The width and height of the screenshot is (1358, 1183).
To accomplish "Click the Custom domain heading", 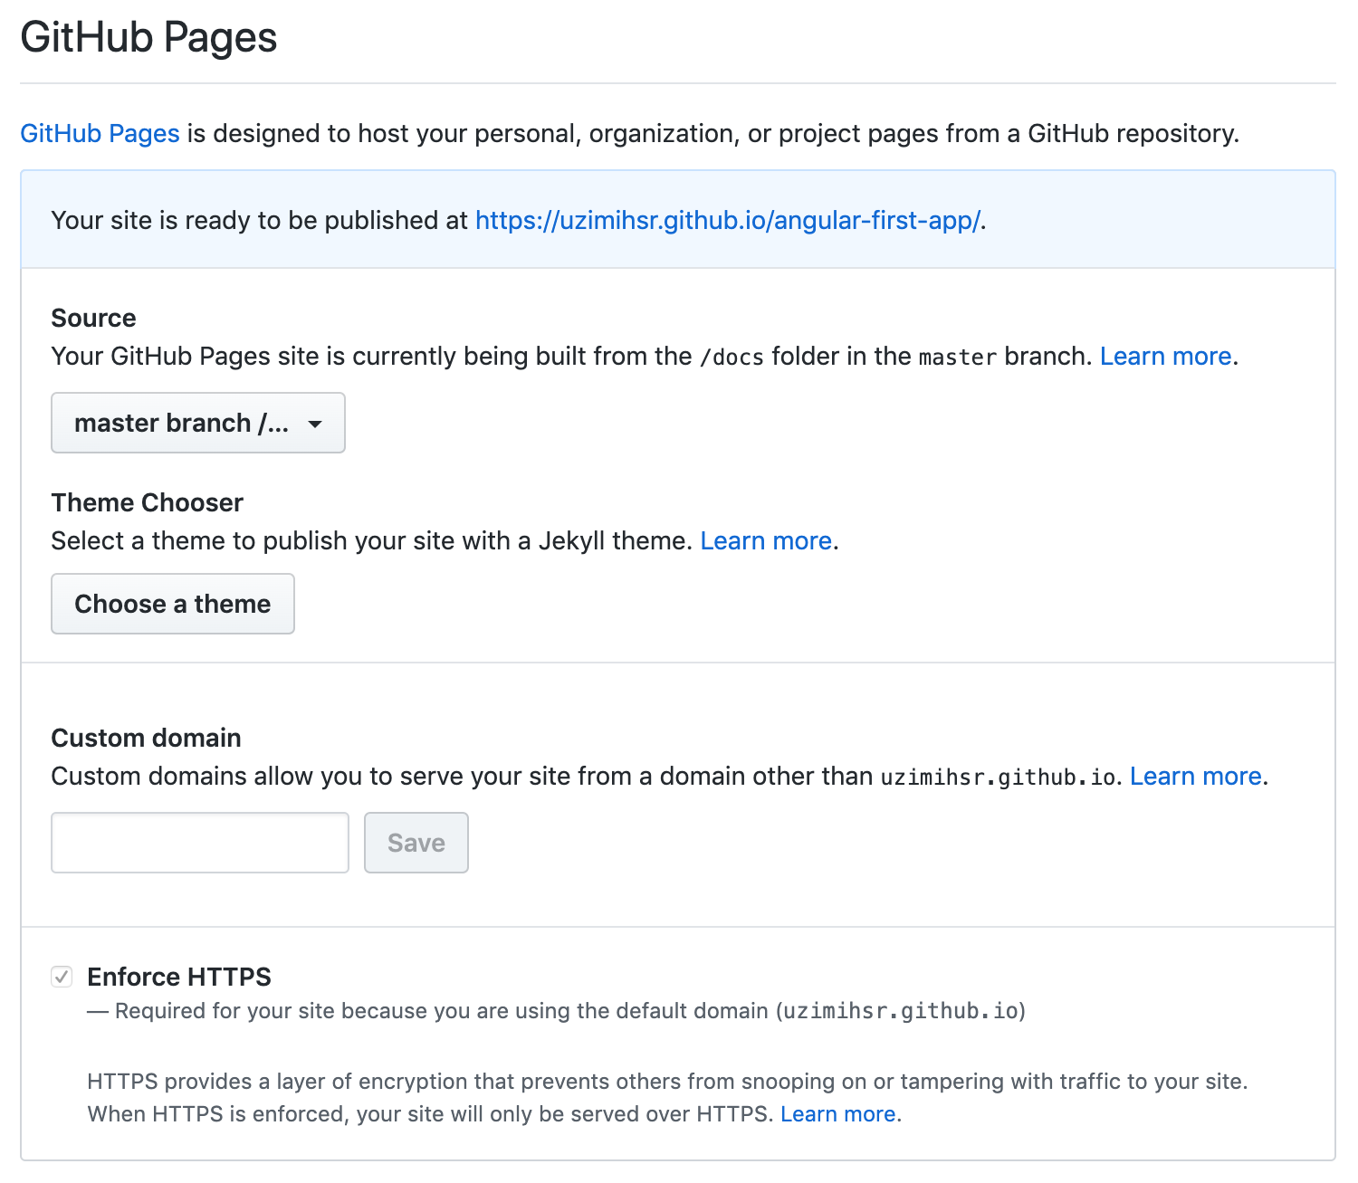I will 147,739.
